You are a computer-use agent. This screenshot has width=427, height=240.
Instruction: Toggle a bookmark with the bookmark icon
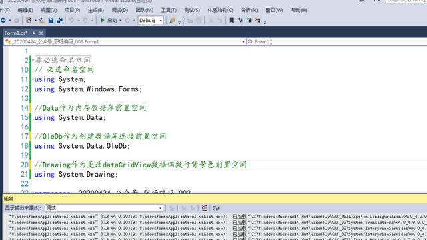click(x=232, y=21)
